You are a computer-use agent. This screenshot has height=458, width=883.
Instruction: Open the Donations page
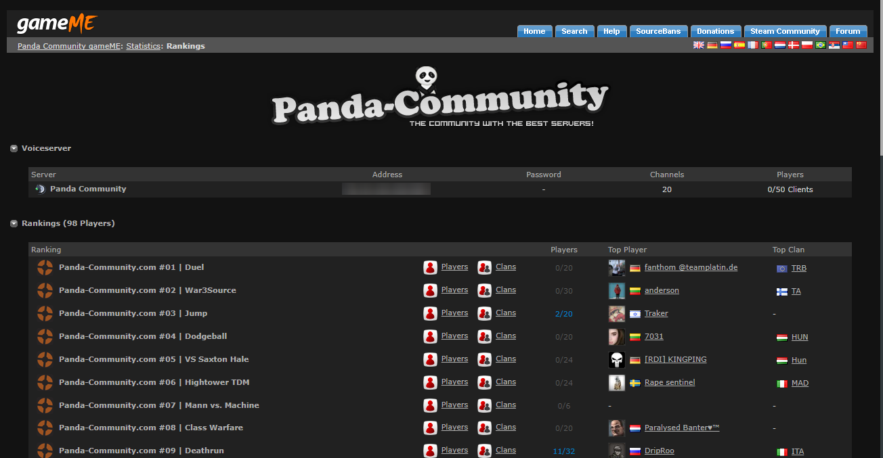coord(715,30)
